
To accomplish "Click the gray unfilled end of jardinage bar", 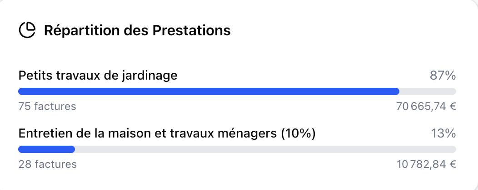I will [x=428, y=91].
